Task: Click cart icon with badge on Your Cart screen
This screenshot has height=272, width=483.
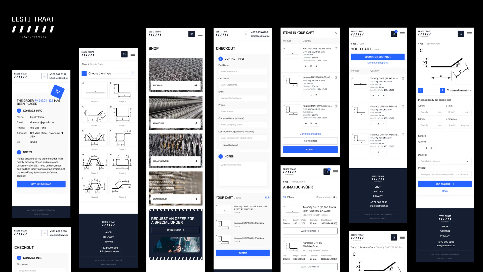Action: click(x=394, y=34)
